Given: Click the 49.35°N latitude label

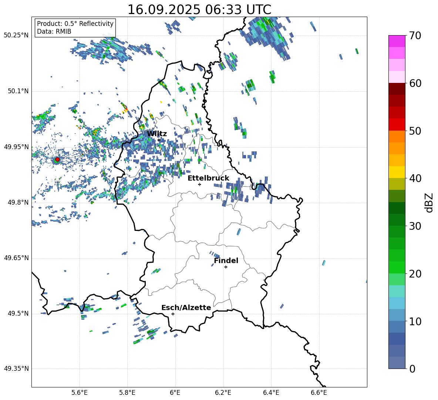Looking at the screenshot, I should [16, 369].
